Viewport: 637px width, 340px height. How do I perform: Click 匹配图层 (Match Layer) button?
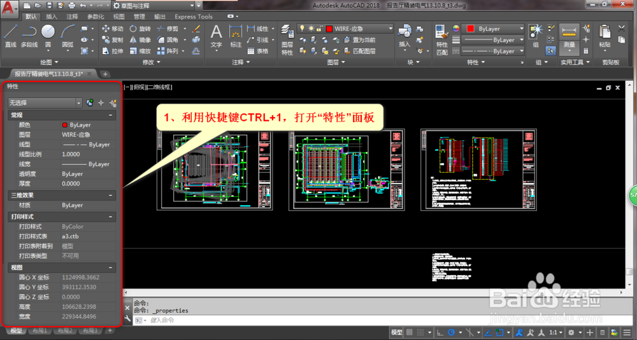click(359, 51)
